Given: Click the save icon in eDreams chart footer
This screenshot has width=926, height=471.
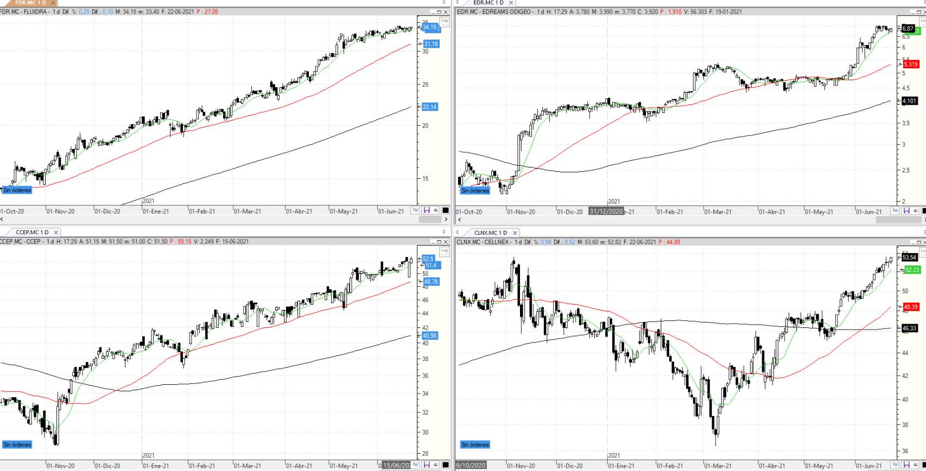Looking at the screenshot, I should click(906, 211).
